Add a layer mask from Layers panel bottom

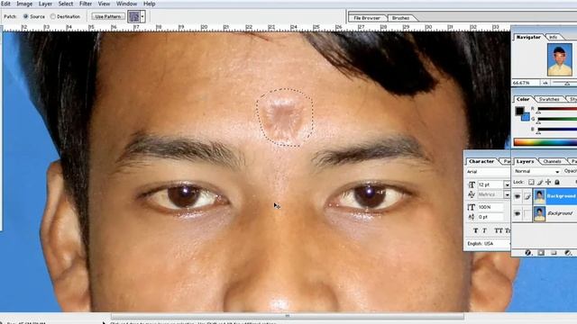click(541, 253)
